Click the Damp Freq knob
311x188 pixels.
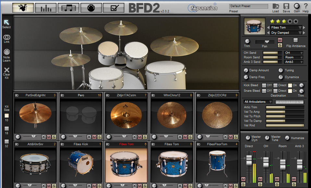[x=246, y=77]
